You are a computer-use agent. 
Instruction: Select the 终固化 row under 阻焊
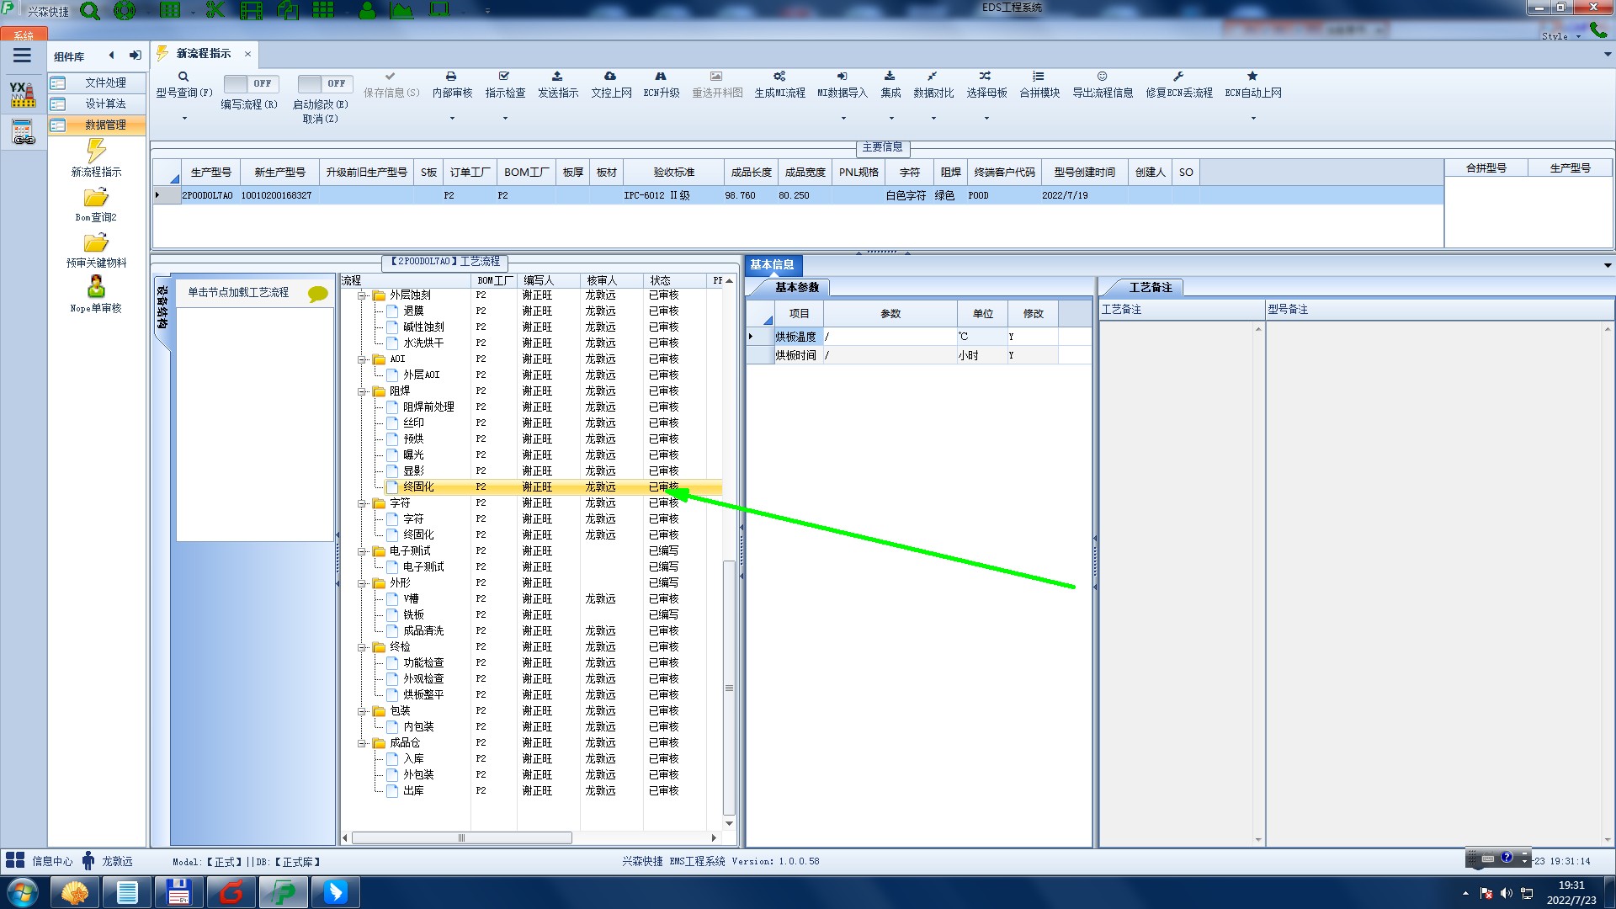tap(531, 486)
